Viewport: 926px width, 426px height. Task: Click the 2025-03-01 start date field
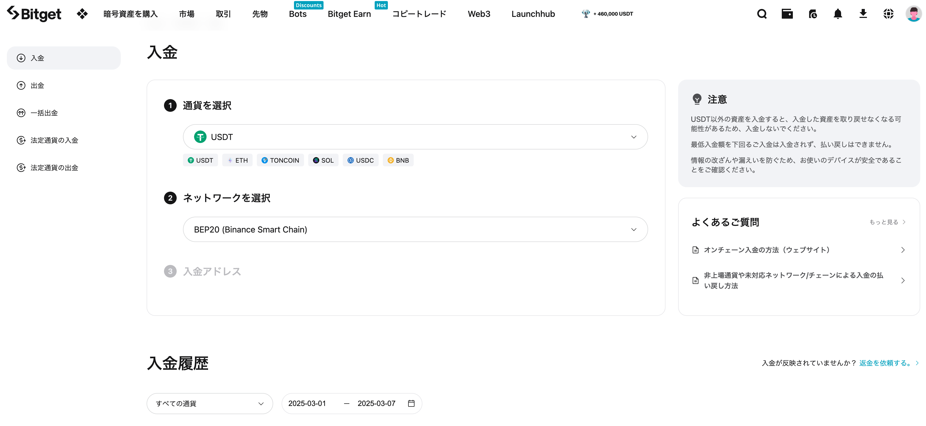coord(307,403)
